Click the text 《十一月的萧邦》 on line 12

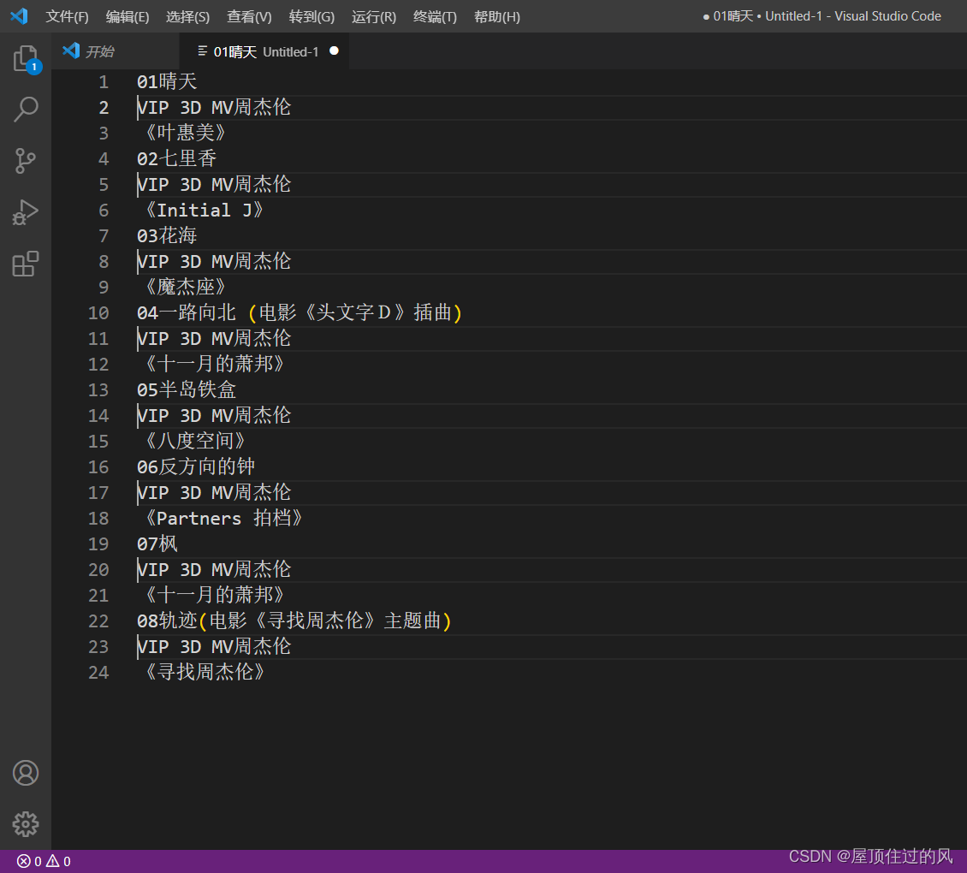[x=214, y=364]
